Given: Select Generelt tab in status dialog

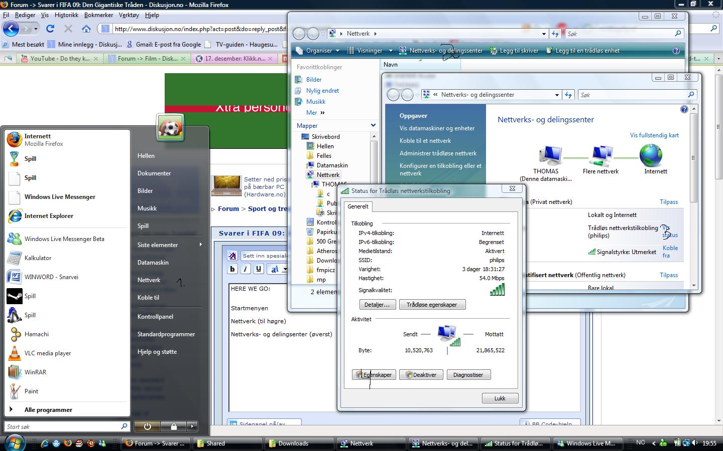Looking at the screenshot, I should pyautogui.click(x=358, y=206).
